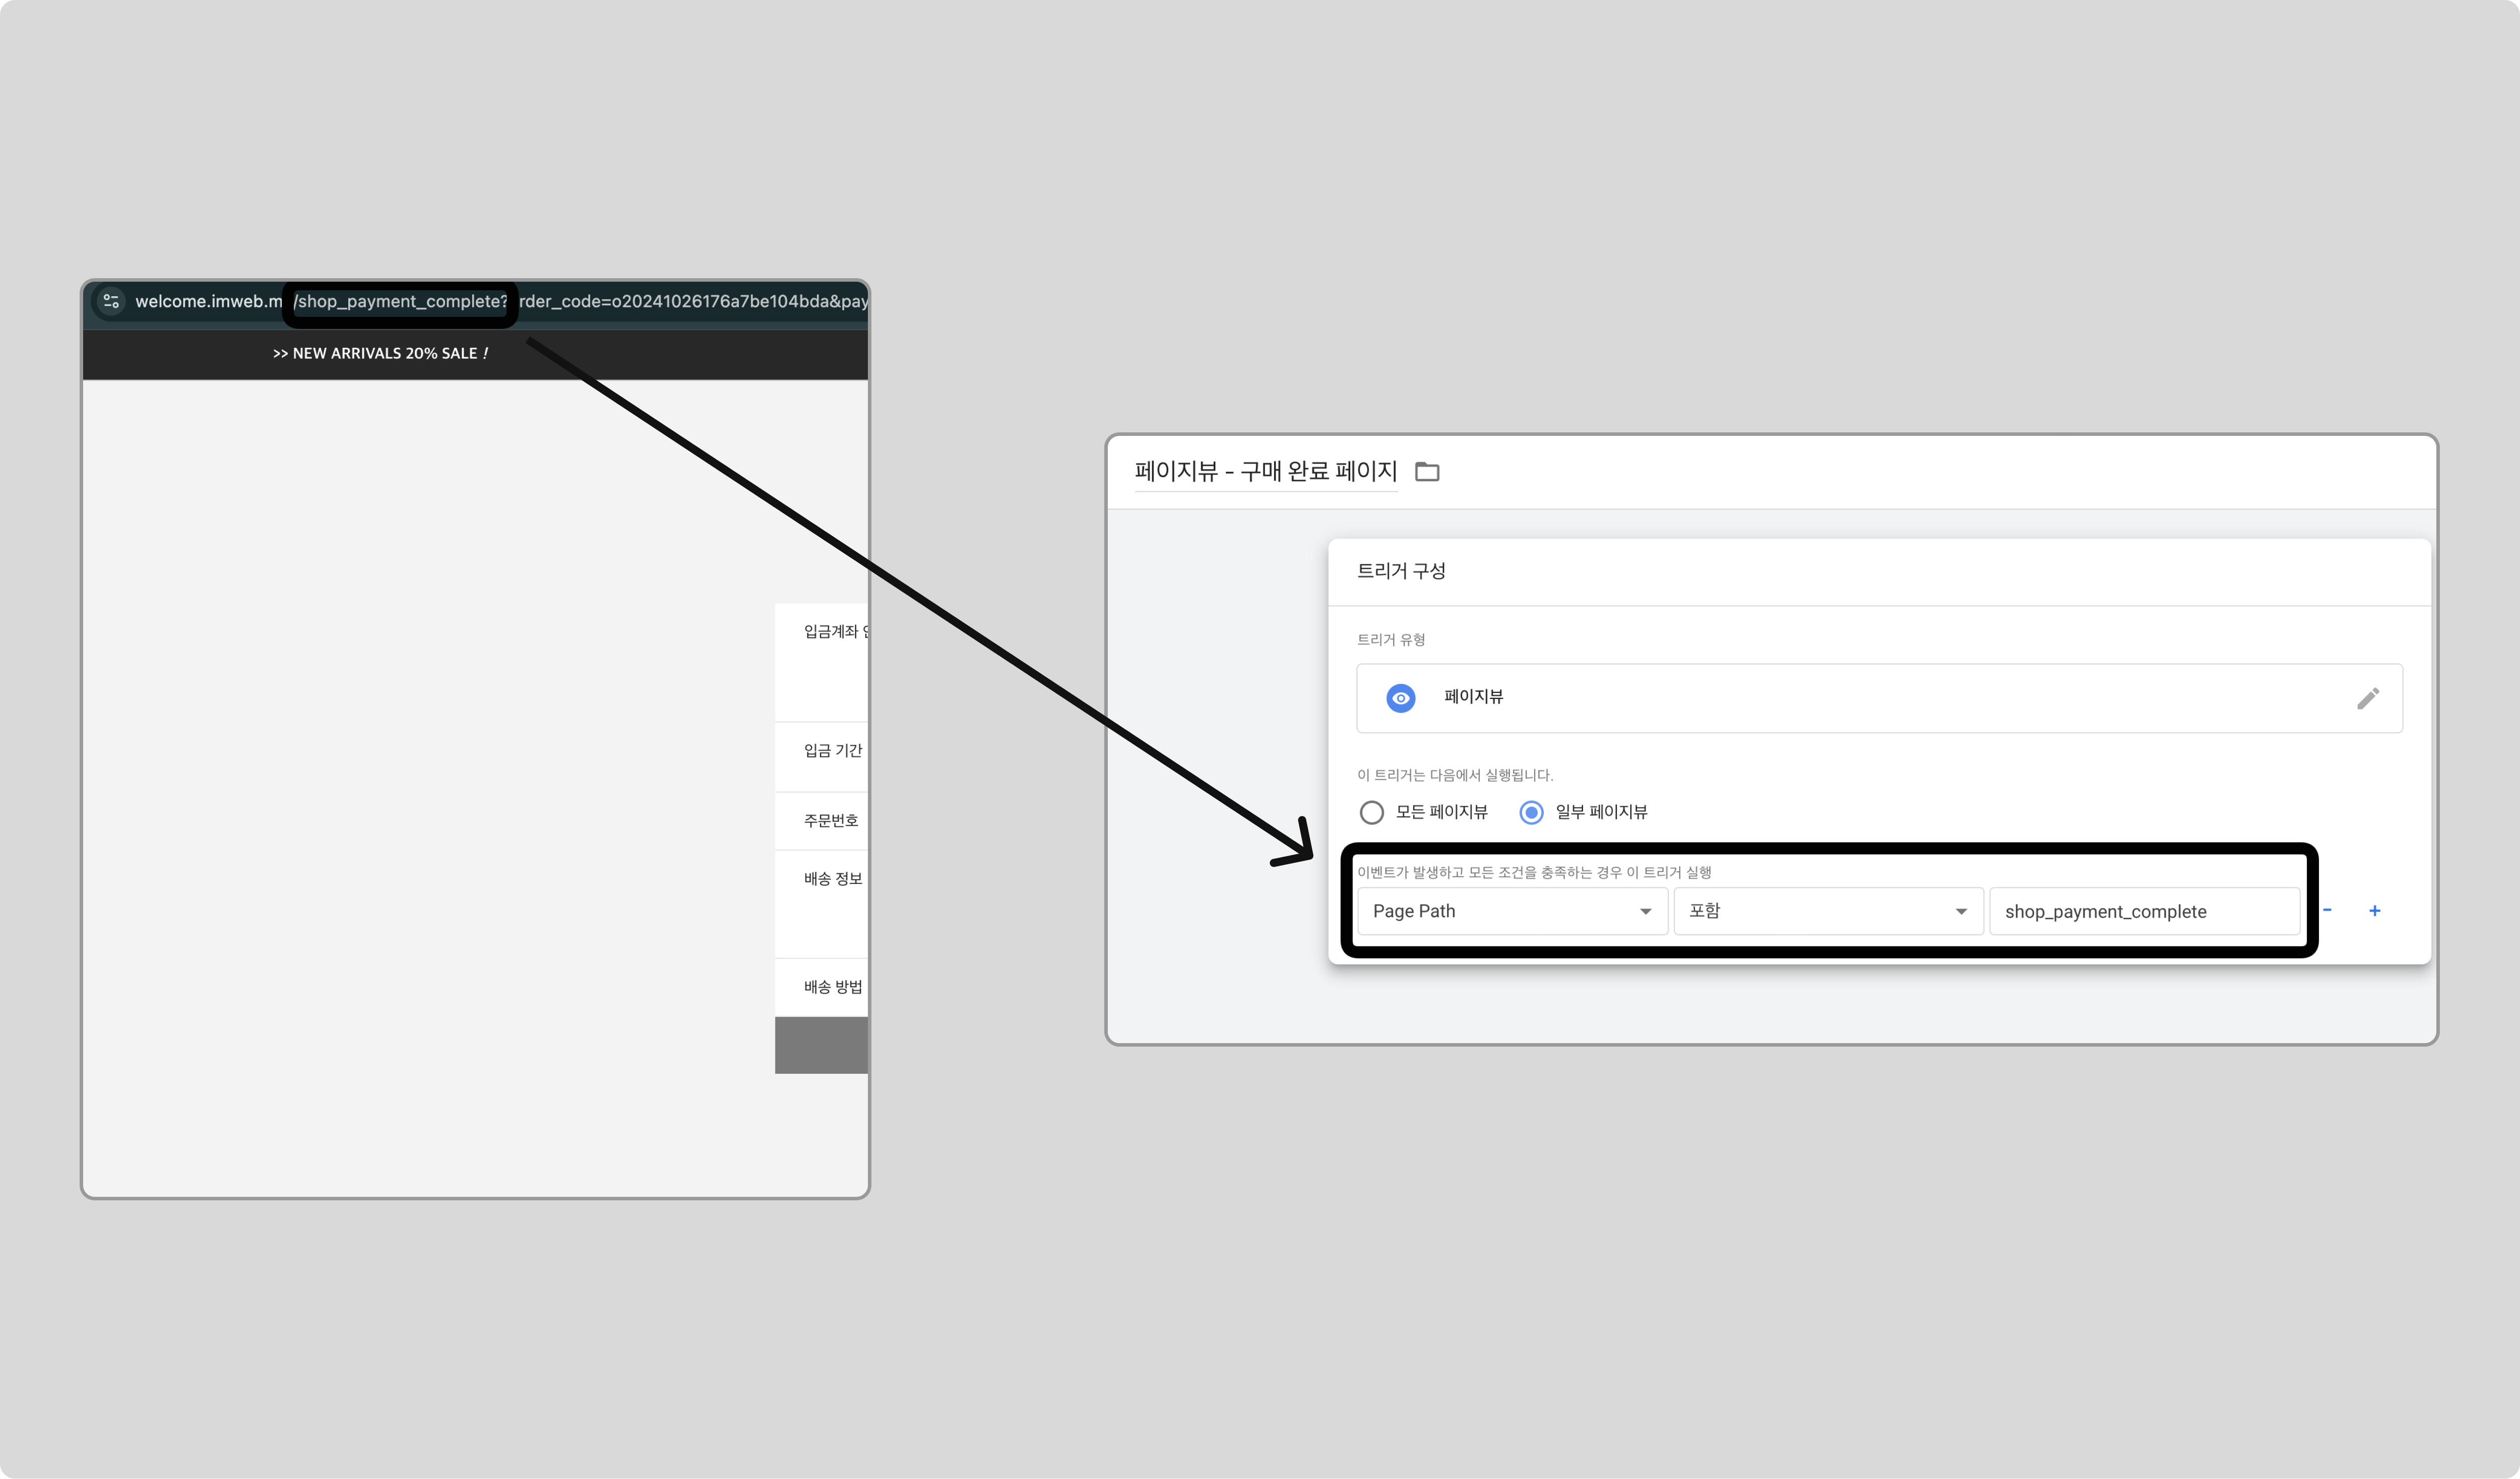
Task: Click the blue eye page view icon
Action: [x=1401, y=698]
